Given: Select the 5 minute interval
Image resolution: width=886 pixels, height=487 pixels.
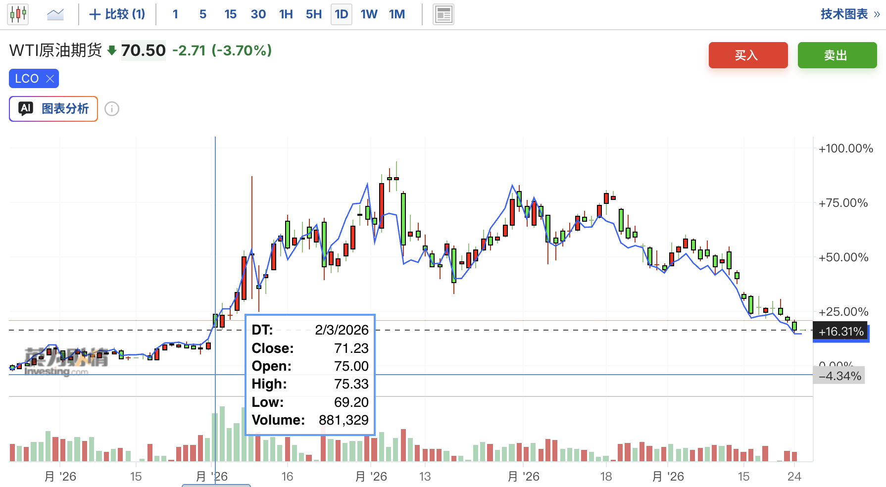Looking at the screenshot, I should coord(203,14).
